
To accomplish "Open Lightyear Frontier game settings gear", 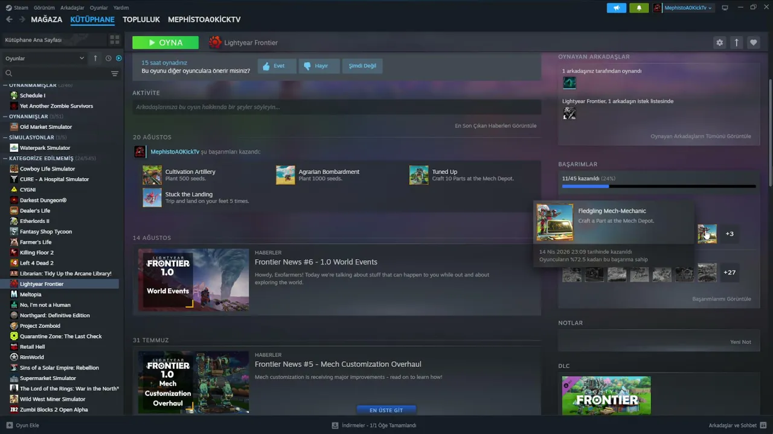I will [719, 42].
